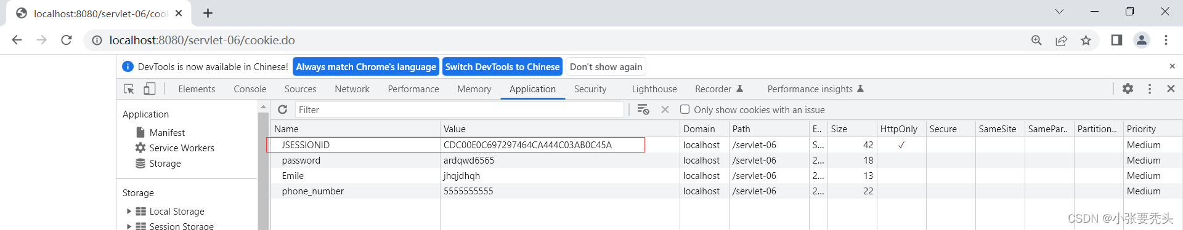Sort by the SameSite column header
Image resolution: width=1183 pixels, height=230 pixels.
click(x=1000, y=129)
